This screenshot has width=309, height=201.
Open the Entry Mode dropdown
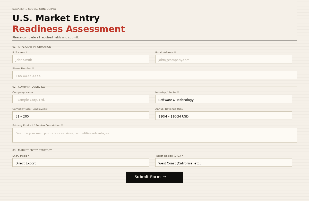pos(81,162)
